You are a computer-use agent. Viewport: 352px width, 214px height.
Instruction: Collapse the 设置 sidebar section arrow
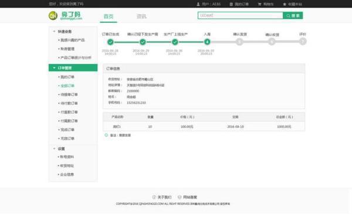pyautogui.click(x=54, y=148)
